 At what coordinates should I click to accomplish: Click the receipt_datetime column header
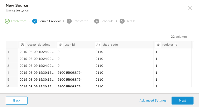(x=37, y=45)
